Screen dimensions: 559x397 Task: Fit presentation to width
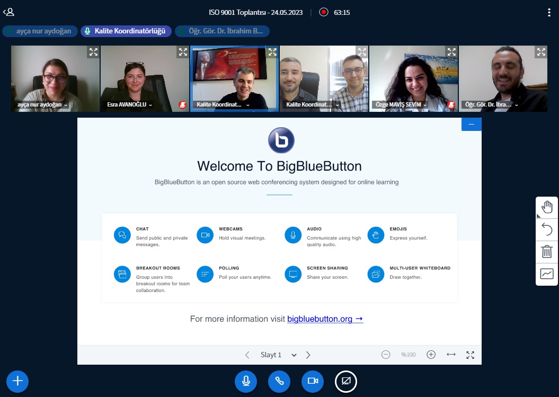(x=451, y=355)
